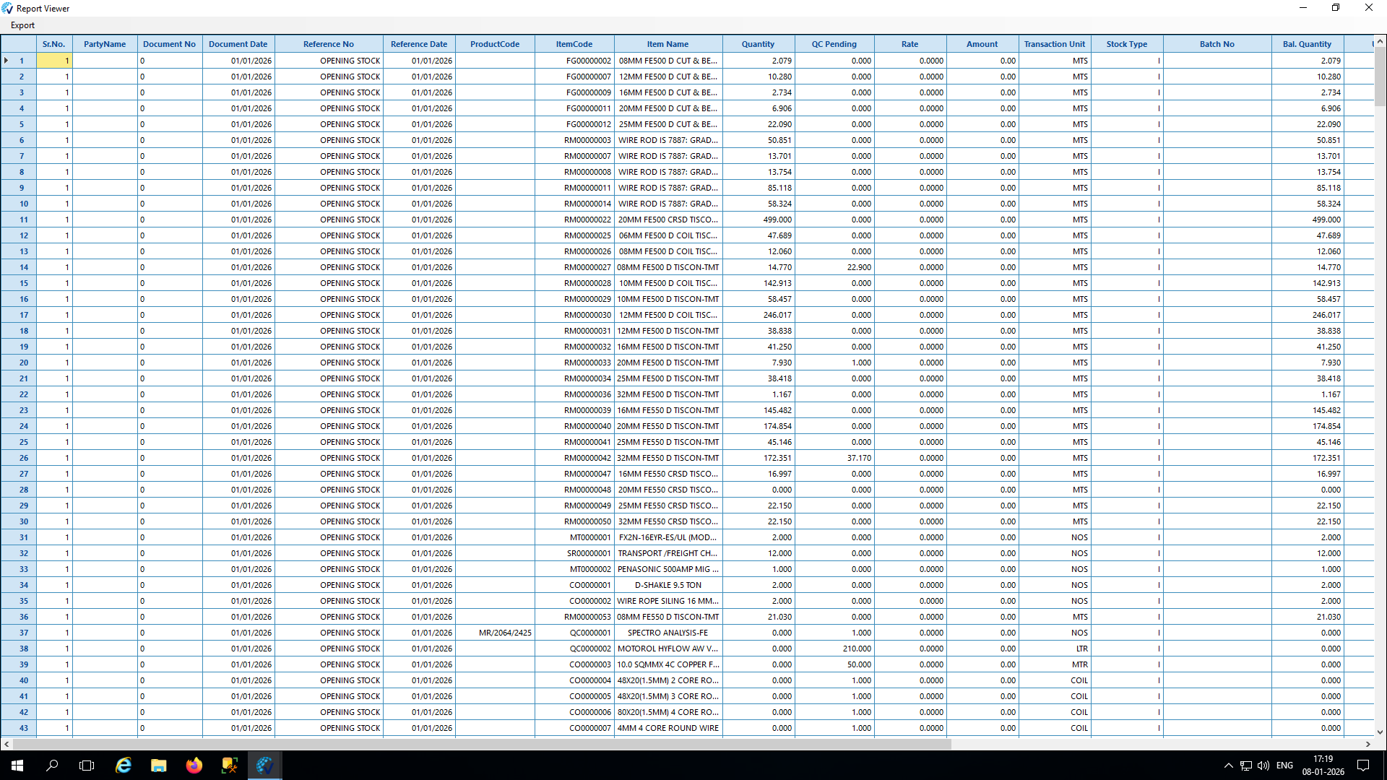The width and height of the screenshot is (1387, 780).
Task: Click the Task View icon
Action: (x=87, y=766)
